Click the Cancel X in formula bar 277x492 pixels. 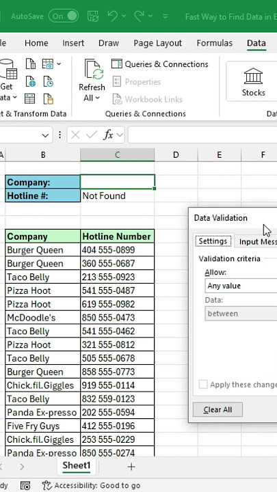[75, 135]
